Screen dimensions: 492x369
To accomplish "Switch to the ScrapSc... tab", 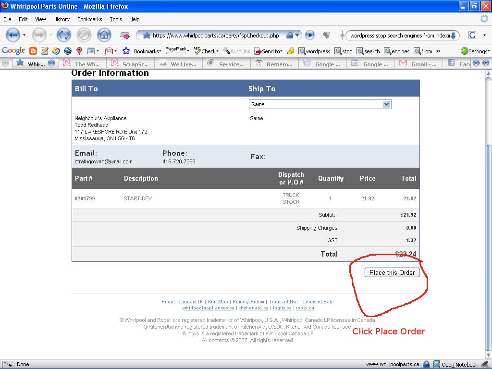I will [x=131, y=64].
